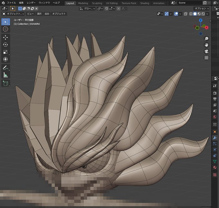Open the snapping options dropdown

[x=112, y=9]
